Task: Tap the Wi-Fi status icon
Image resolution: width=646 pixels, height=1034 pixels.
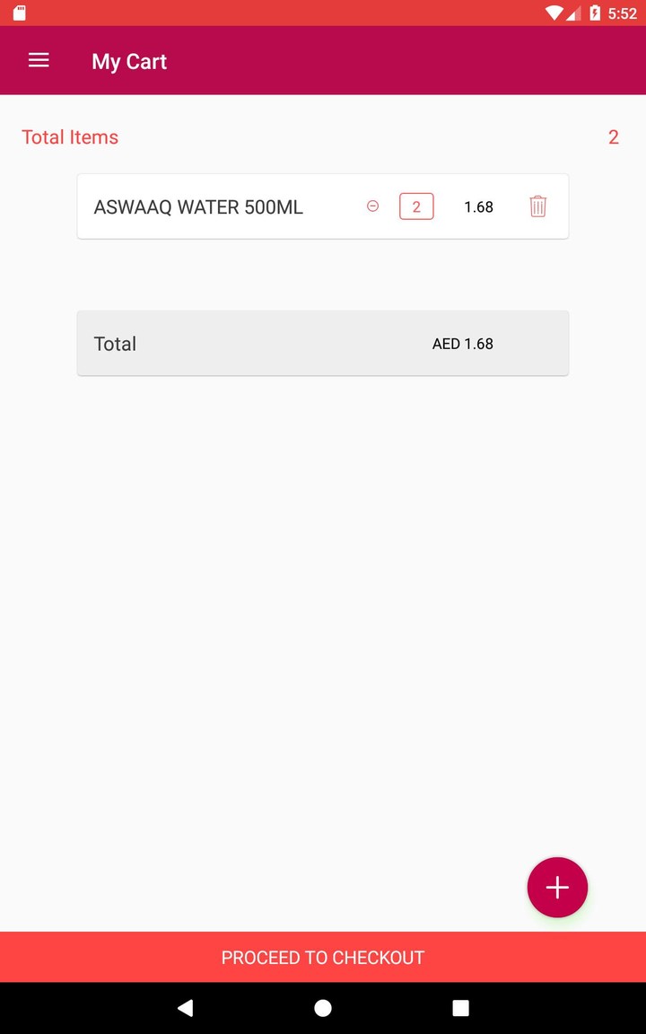Action: click(x=554, y=13)
